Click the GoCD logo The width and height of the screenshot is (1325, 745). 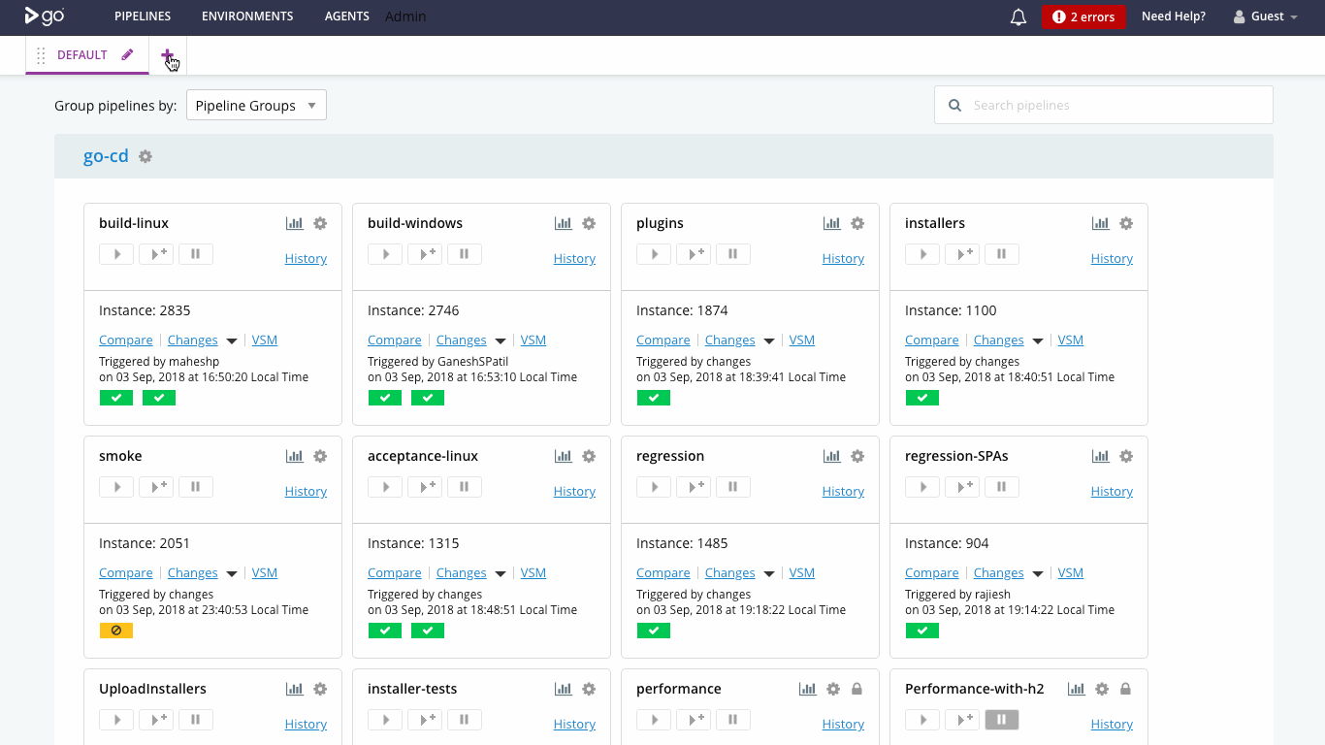pyautogui.click(x=44, y=16)
